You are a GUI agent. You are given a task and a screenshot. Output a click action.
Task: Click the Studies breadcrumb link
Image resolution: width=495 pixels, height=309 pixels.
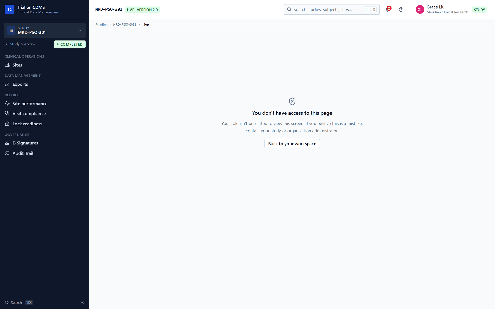point(101,25)
